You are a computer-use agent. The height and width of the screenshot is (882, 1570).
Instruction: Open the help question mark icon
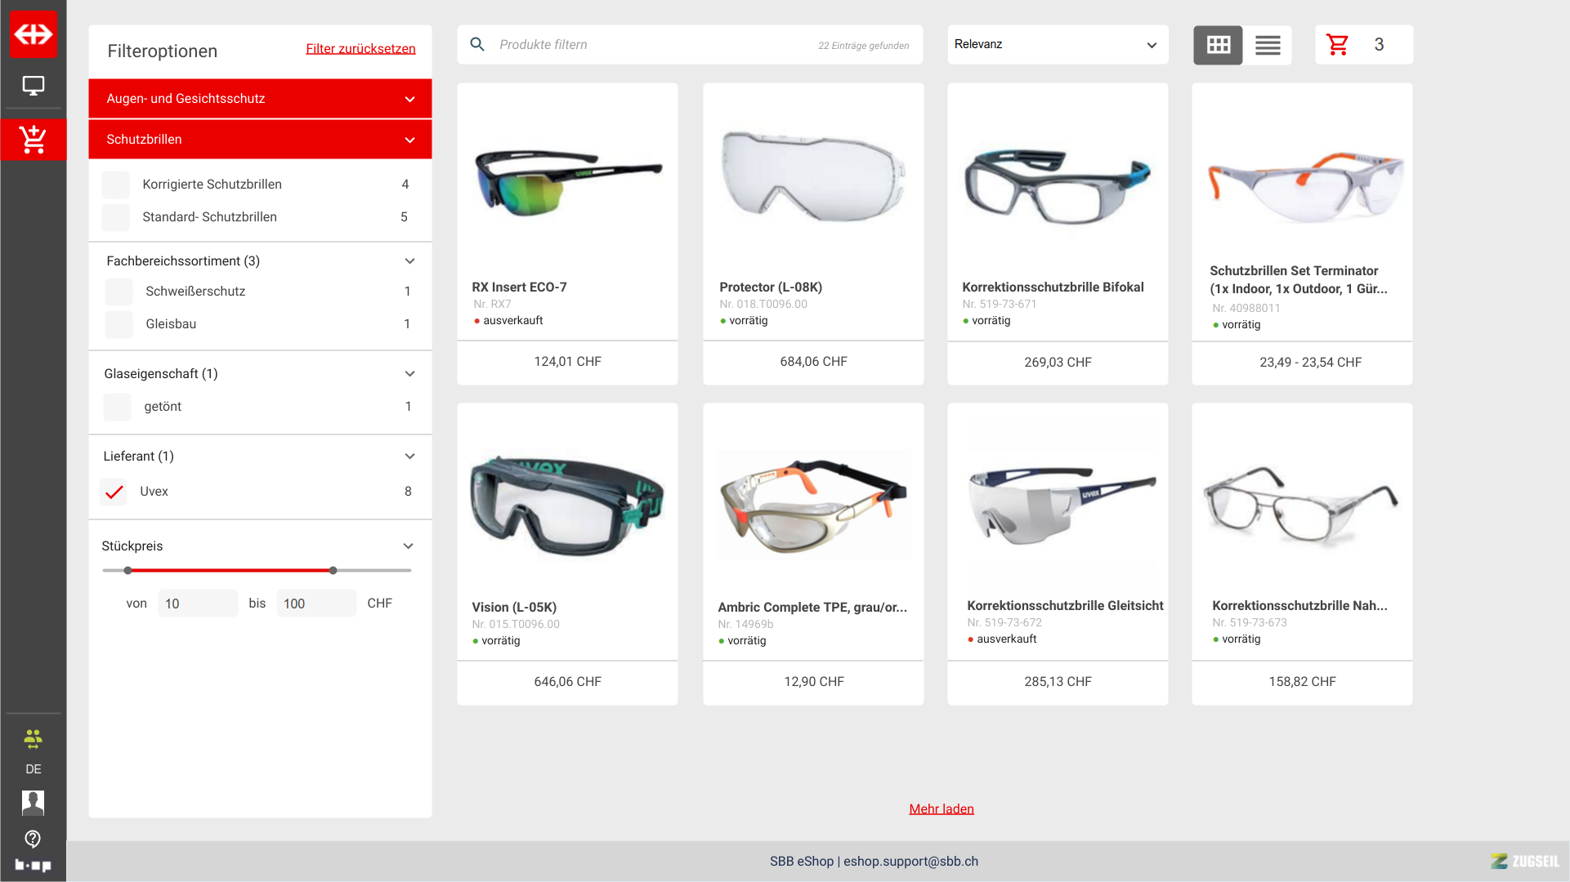coord(33,839)
